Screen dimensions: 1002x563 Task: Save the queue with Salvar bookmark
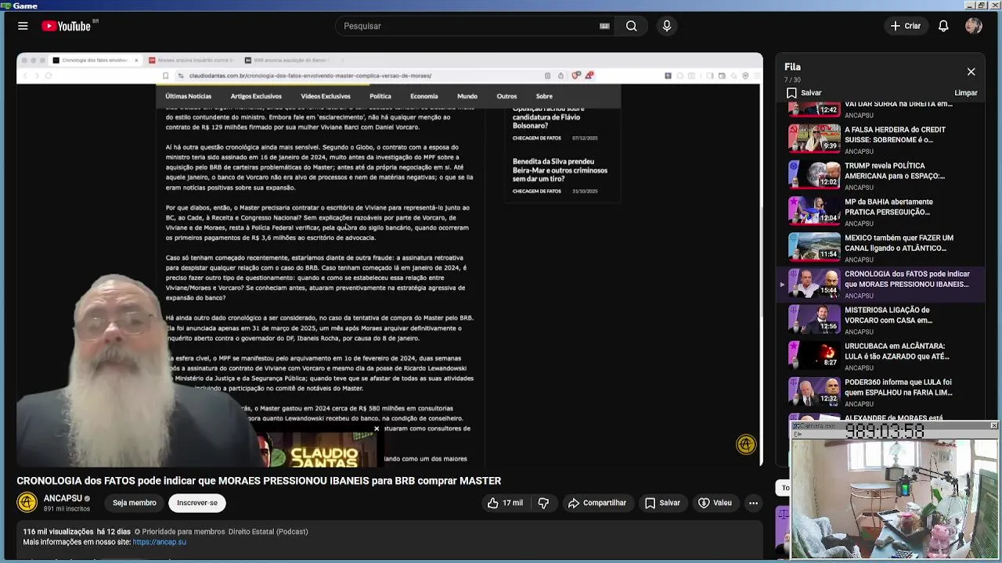(804, 93)
